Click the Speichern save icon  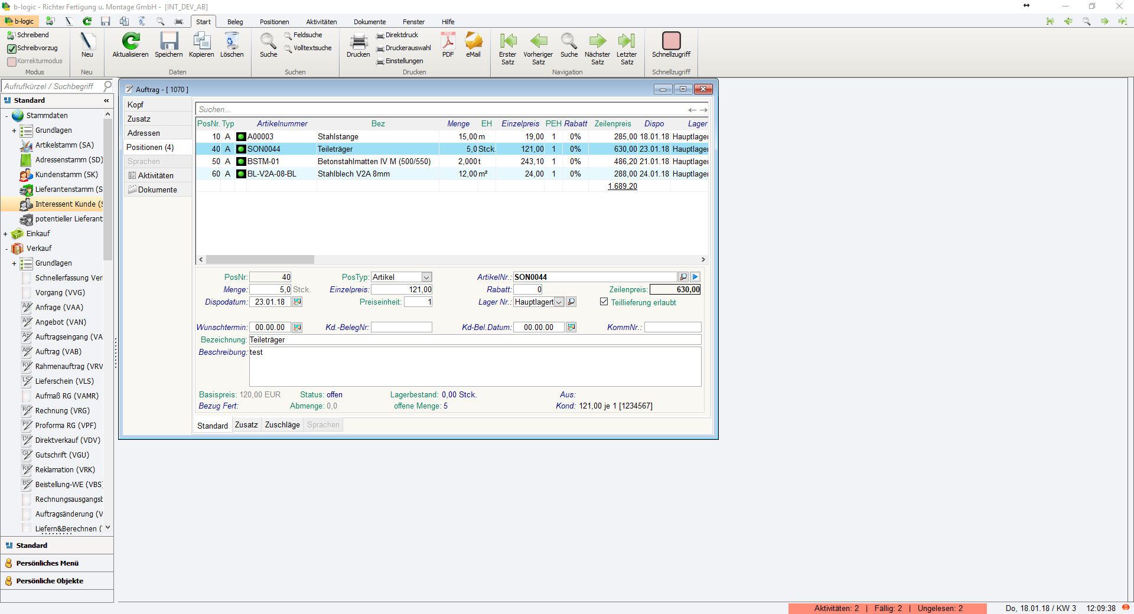click(169, 41)
